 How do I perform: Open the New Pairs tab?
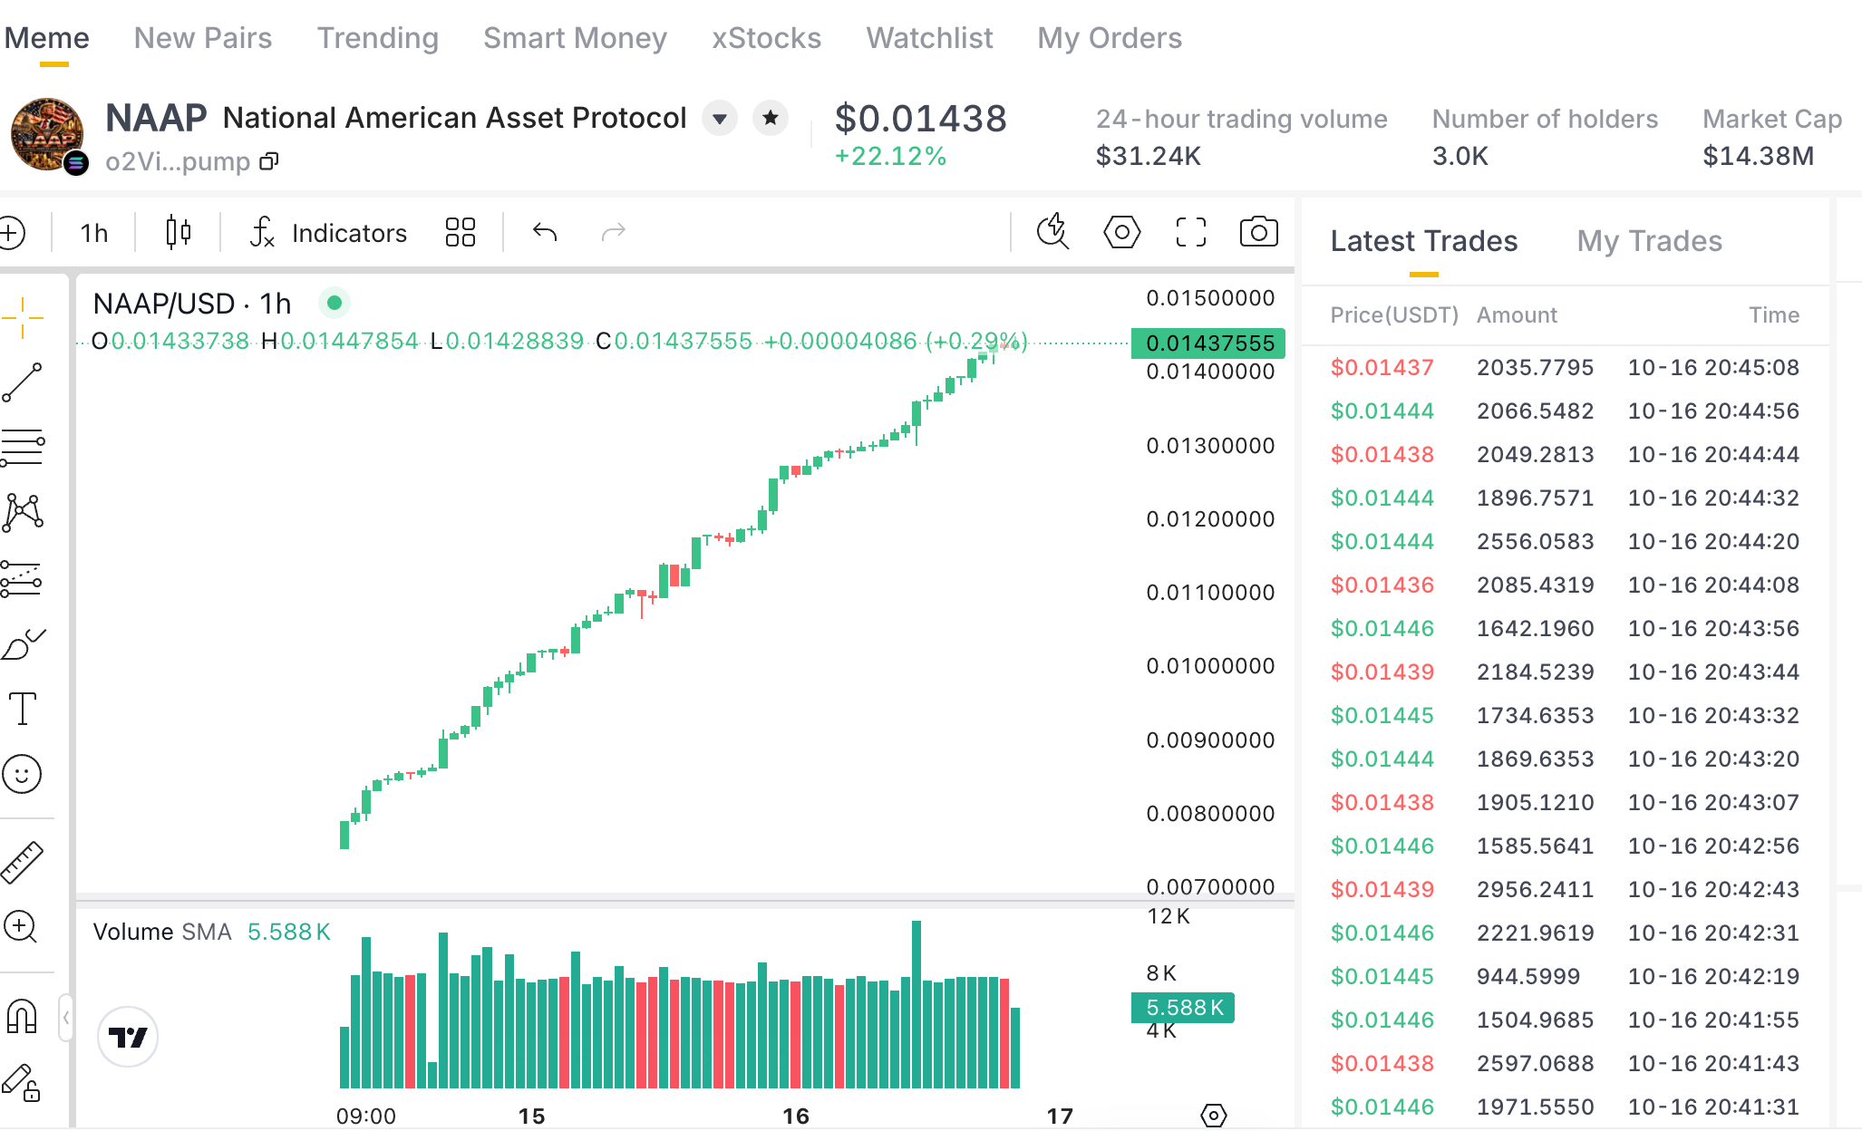tap(203, 38)
